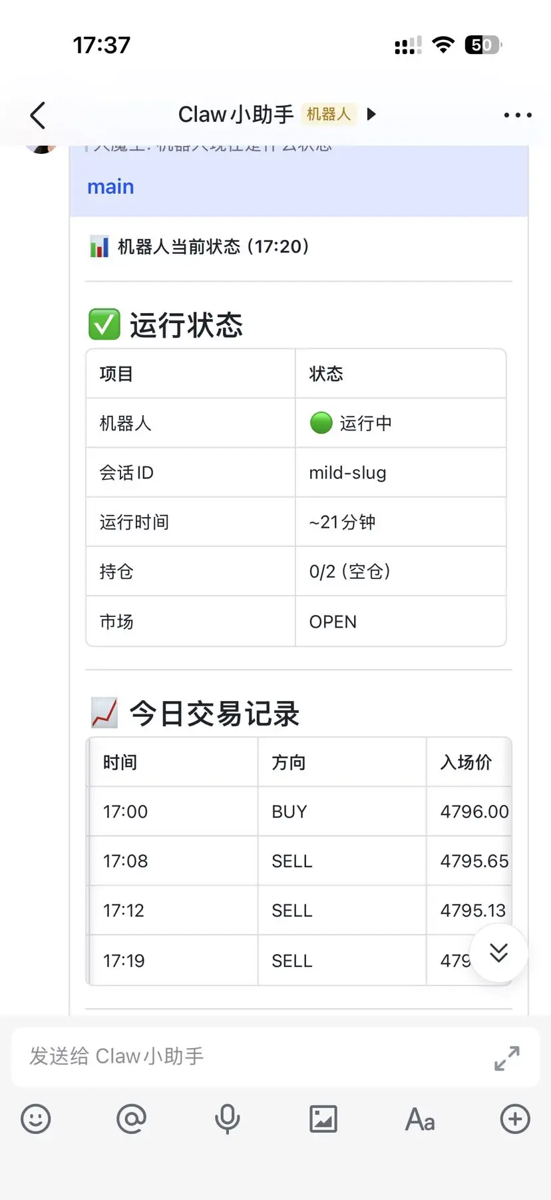Tap the triangle arrow beside the robot tag
The height and width of the screenshot is (1200, 551).
[x=372, y=114]
